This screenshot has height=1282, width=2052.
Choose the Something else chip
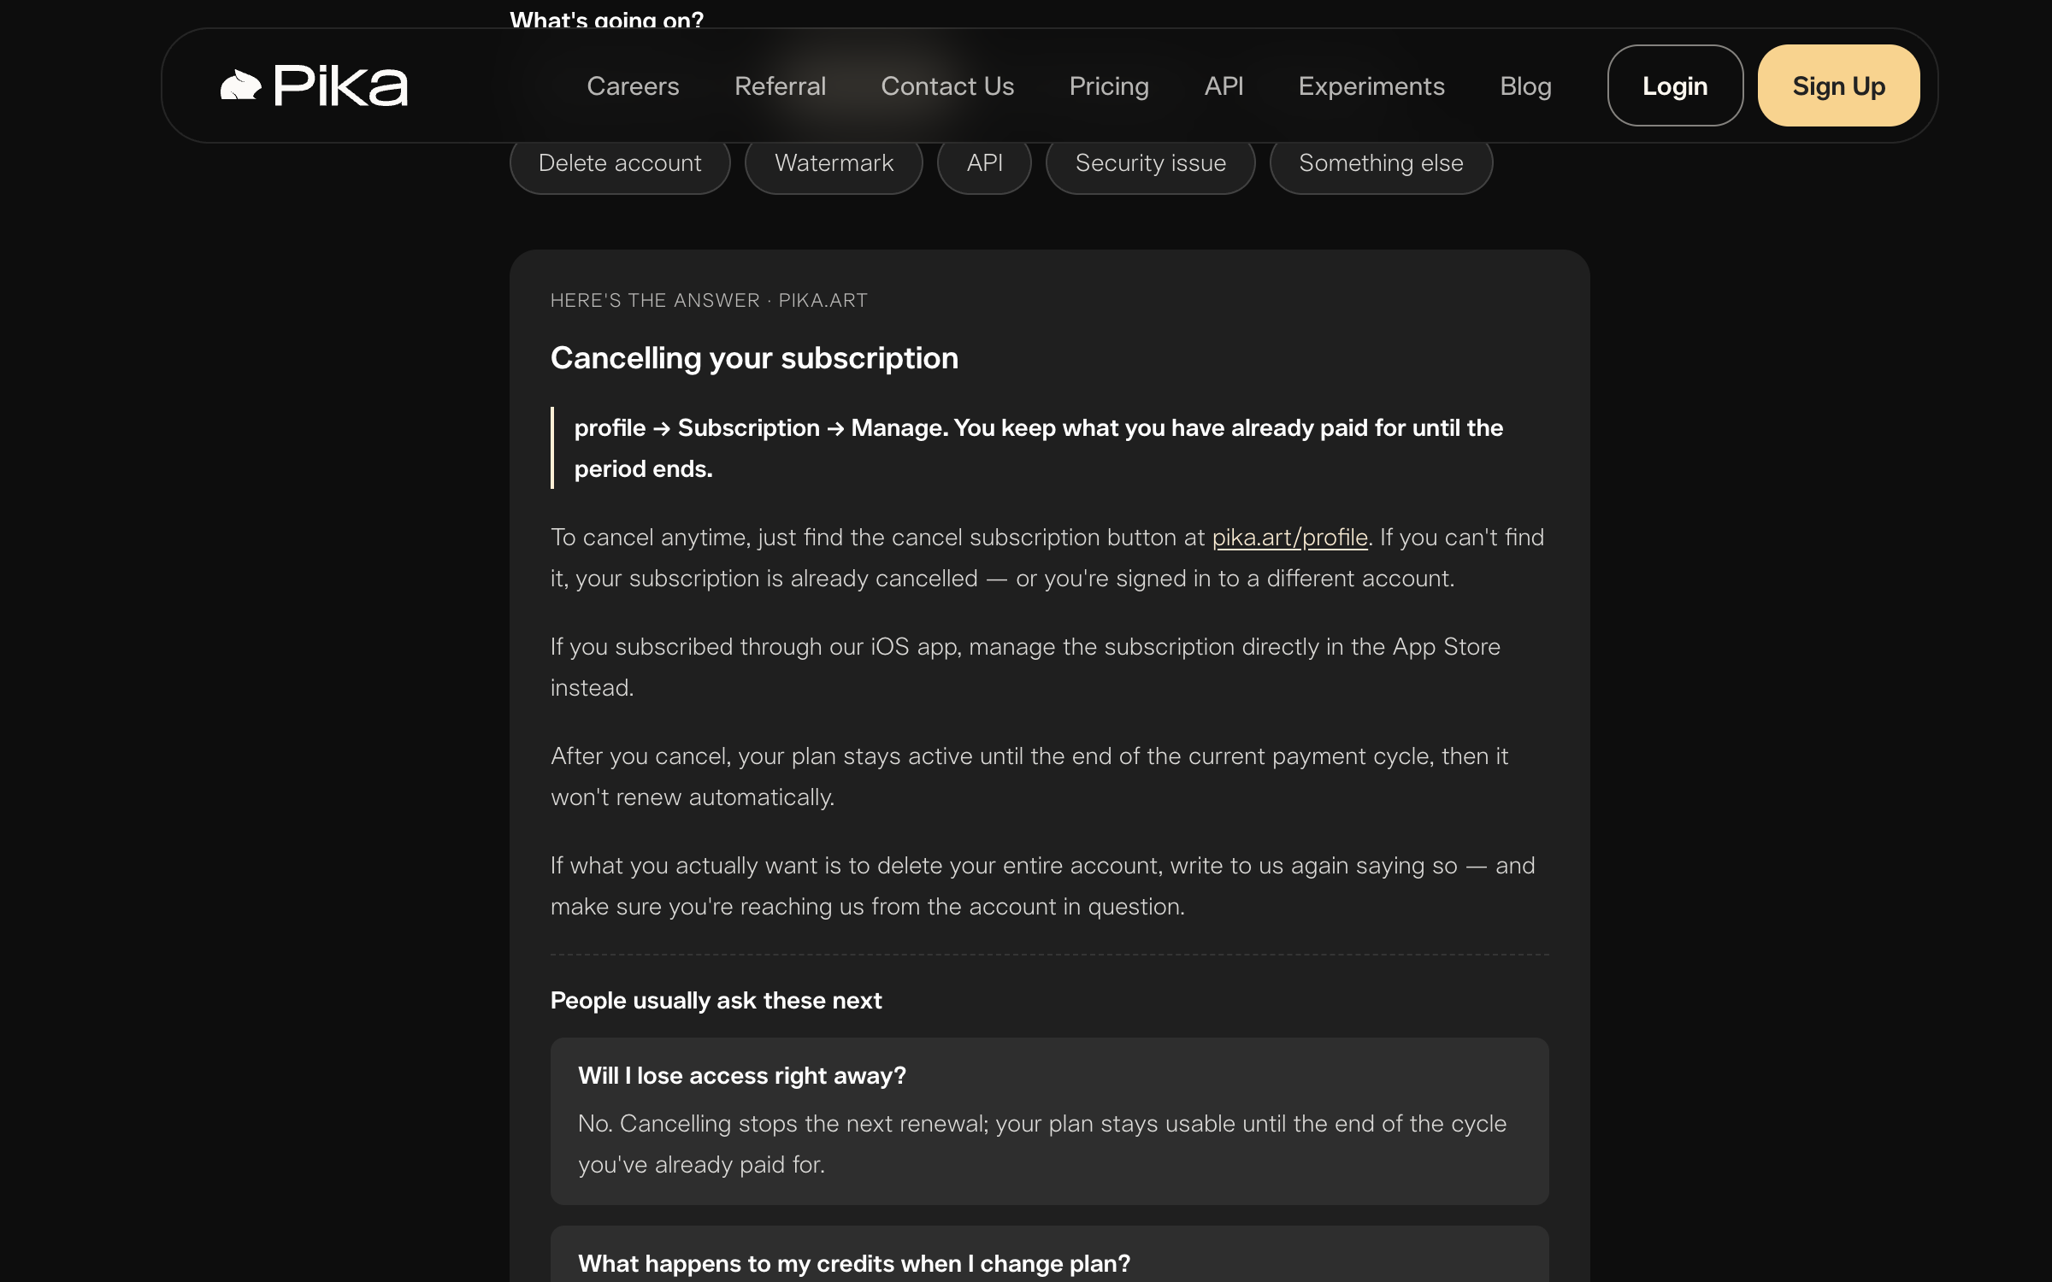(1381, 162)
